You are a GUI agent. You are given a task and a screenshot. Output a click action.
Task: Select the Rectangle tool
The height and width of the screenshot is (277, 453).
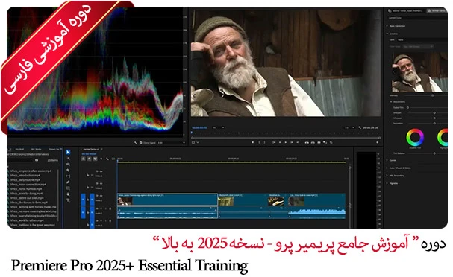pyautogui.click(x=68, y=188)
